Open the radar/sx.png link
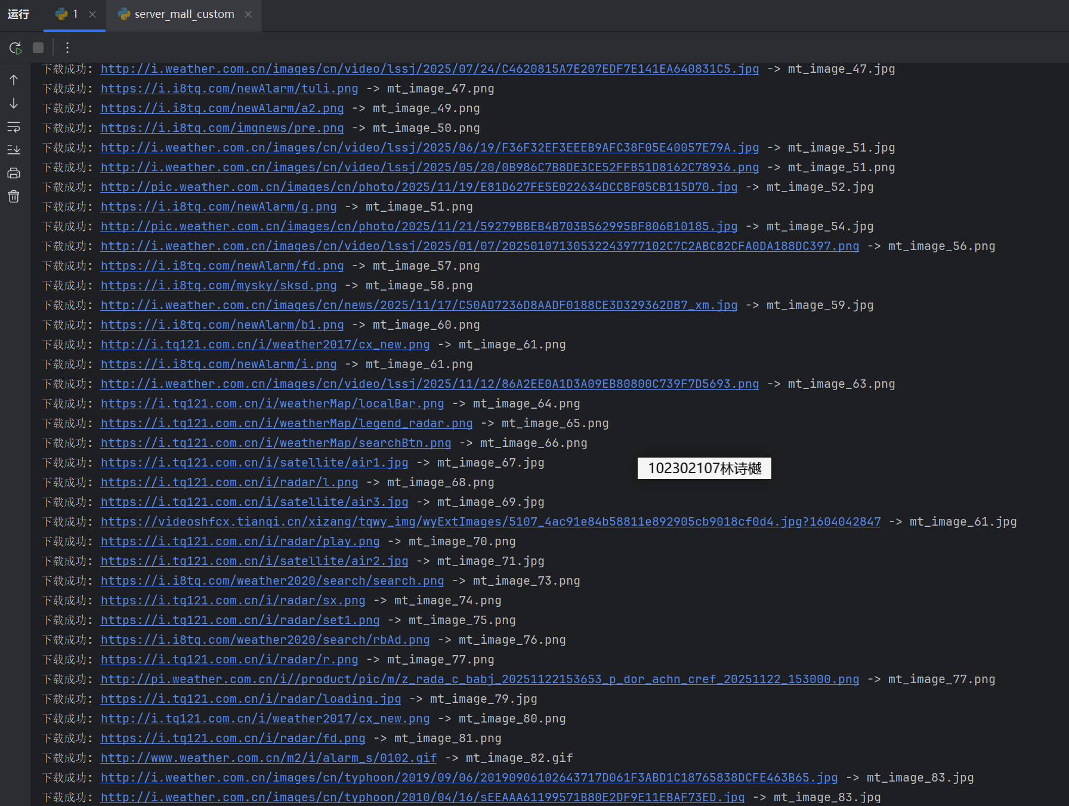Viewport: 1069px width, 806px height. 233,600
